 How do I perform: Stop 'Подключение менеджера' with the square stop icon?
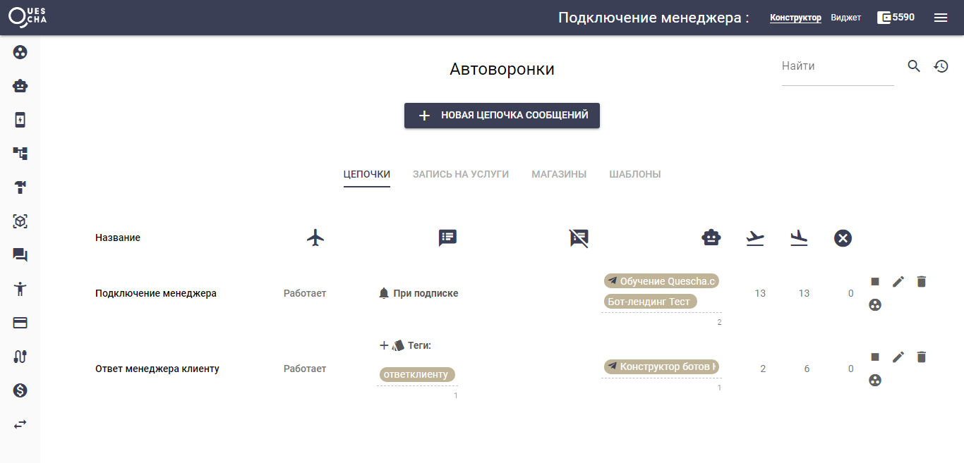(875, 281)
